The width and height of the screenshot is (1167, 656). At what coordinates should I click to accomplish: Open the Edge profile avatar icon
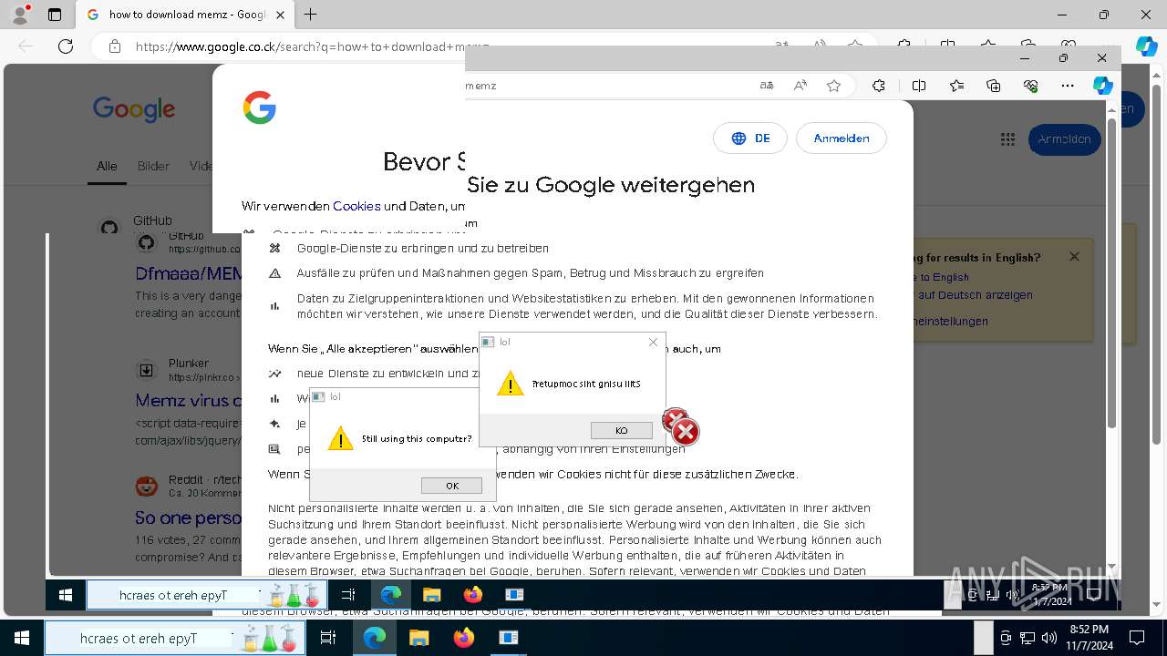[20, 15]
